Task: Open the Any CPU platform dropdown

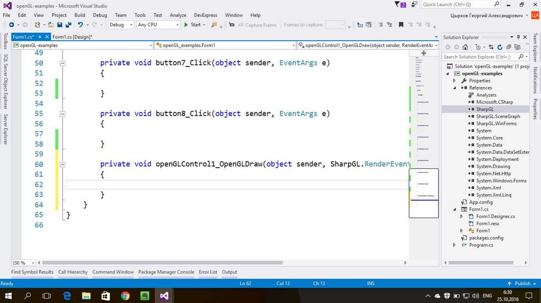Action: (x=157, y=25)
